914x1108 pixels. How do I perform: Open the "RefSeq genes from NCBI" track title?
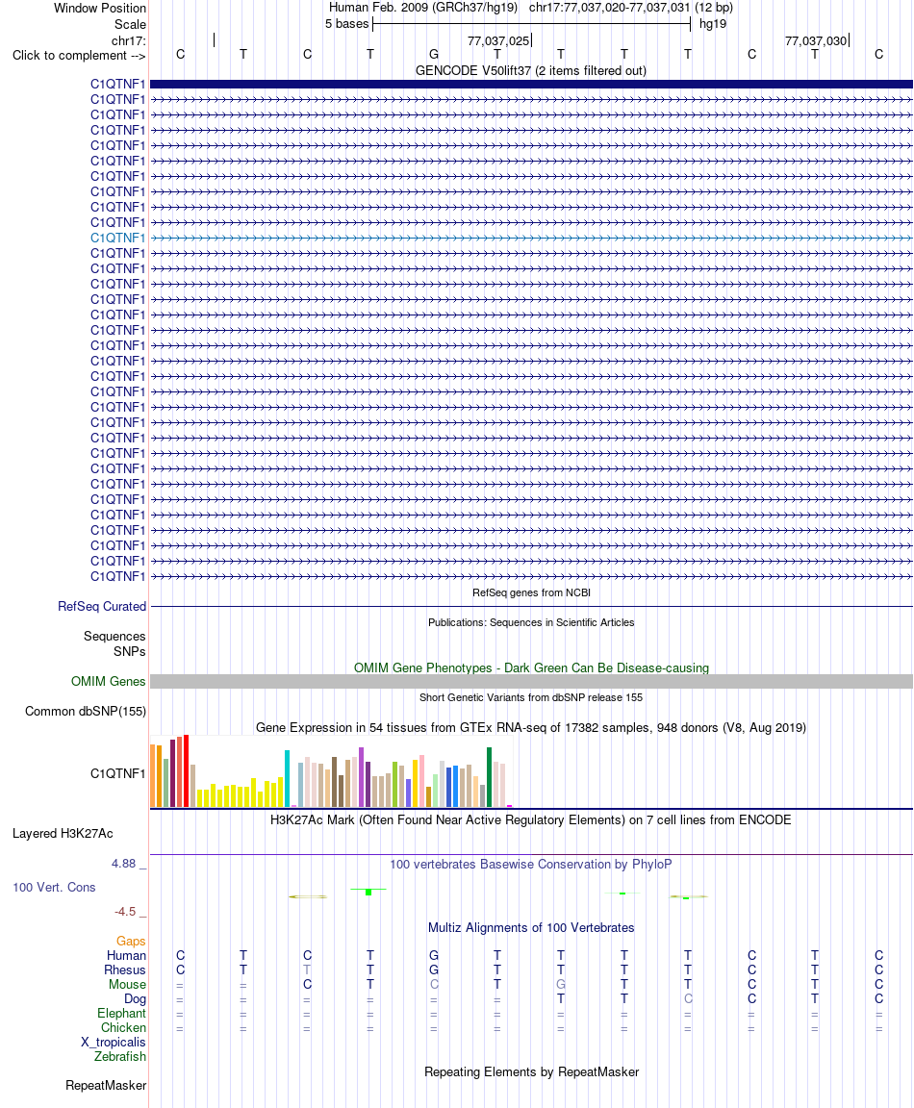click(x=531, y=592)
